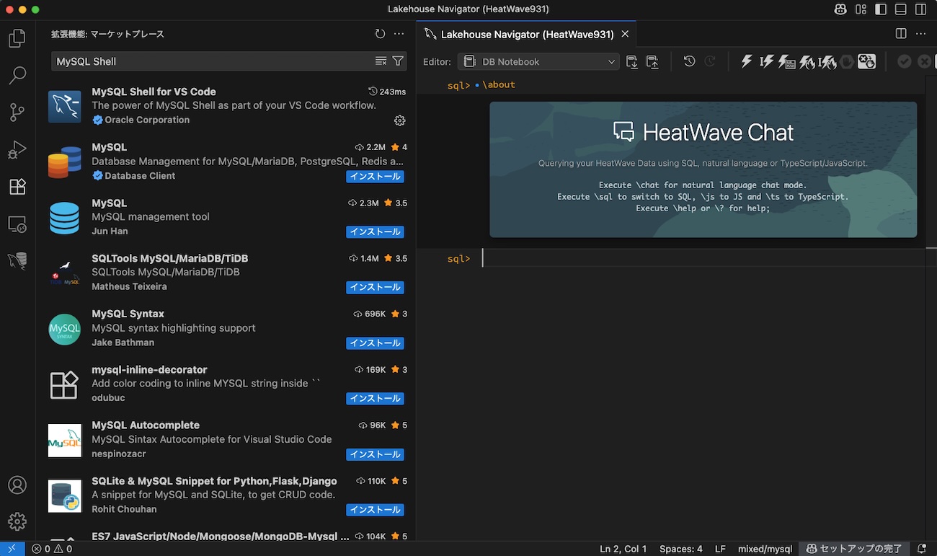
Task: Click セットアップの完了 status bar item
Action: coord(854,549)
